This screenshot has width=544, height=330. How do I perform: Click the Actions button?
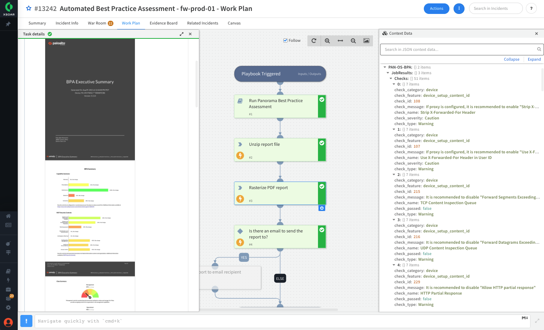[x=436, y=8]
